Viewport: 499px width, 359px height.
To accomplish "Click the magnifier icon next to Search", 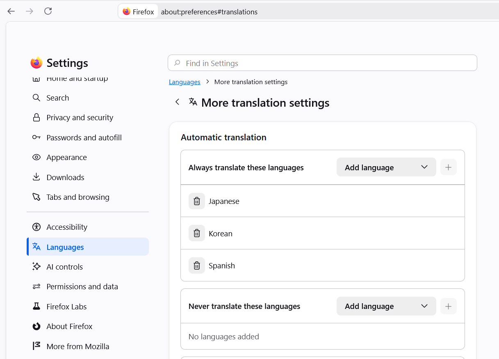I will (36, 98).
